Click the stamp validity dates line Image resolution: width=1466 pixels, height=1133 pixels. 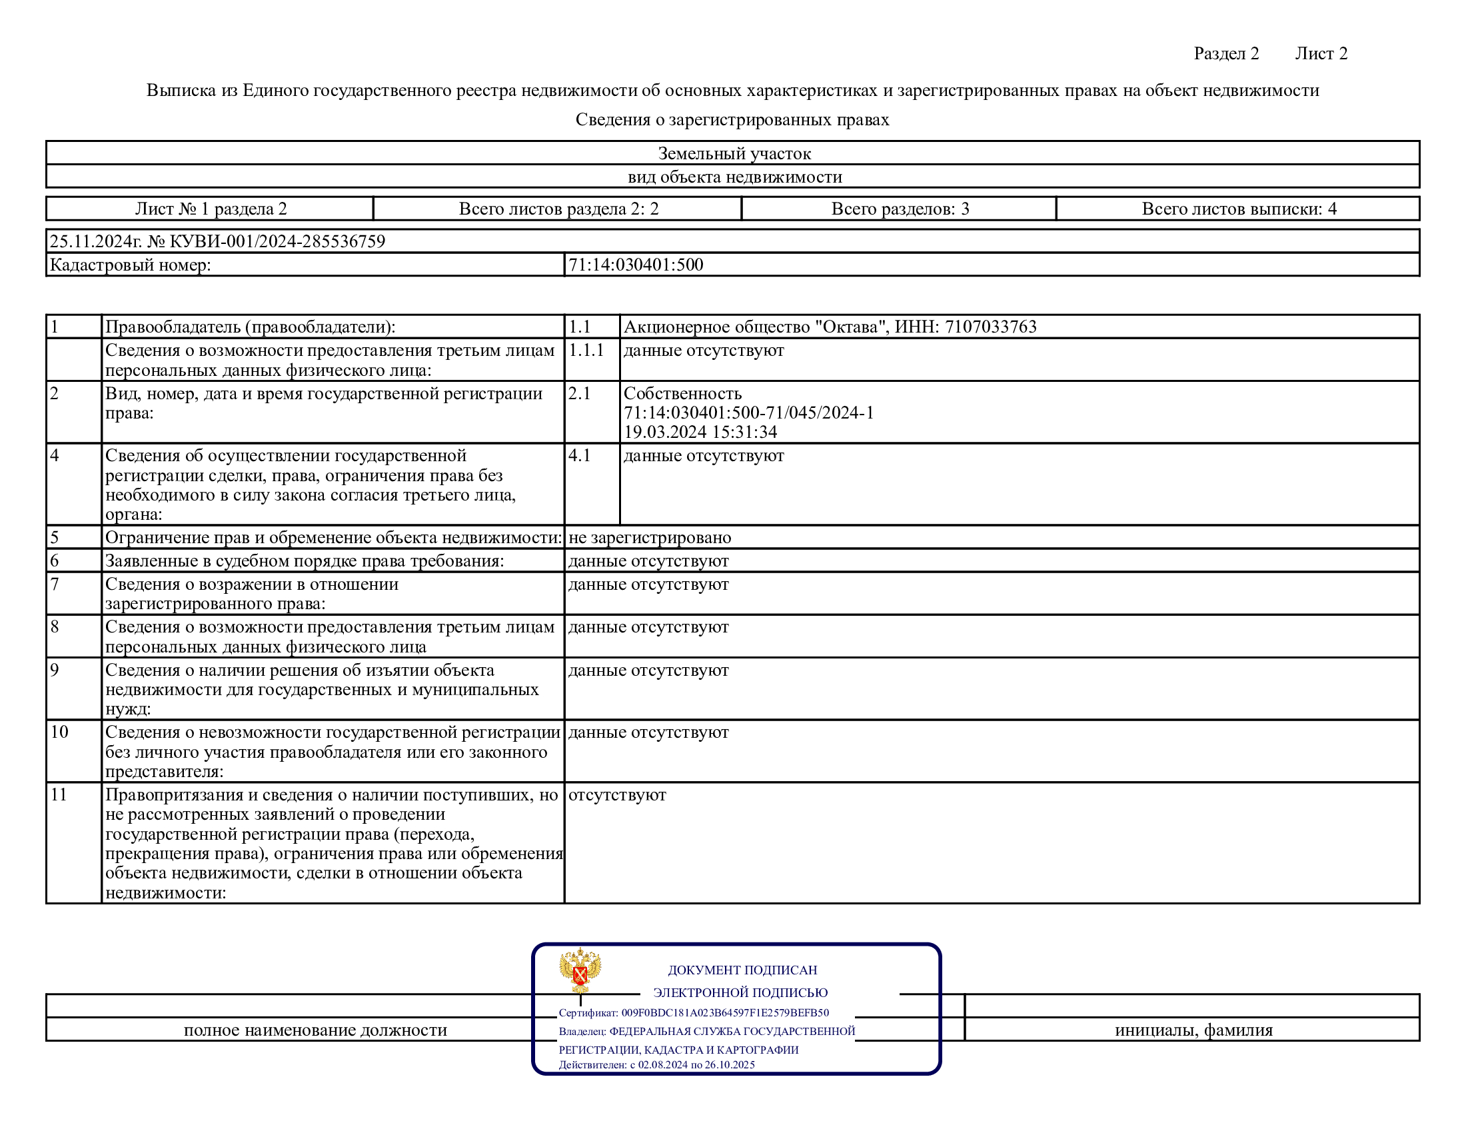click(656, 1065)
